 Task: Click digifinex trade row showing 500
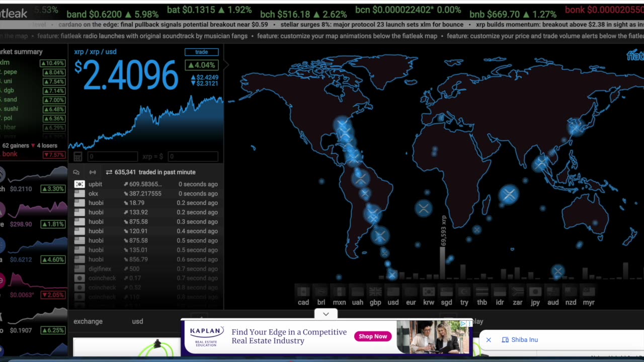146,269
